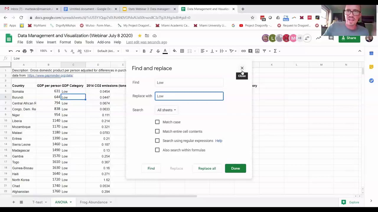Click the Redo icon in toolbar
This screenshot has width=378, height=212.
click(18, 51)
